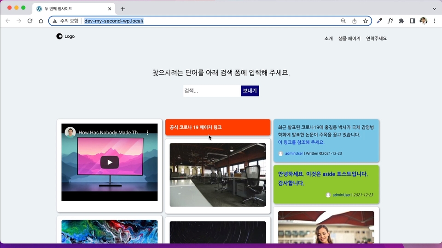Open zoom magnifier in address bar
This screenshot has height=248, width=442.
343,21
